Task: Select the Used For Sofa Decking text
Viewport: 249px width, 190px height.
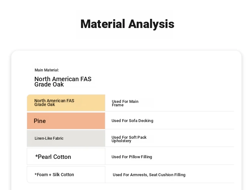Action: click(132, 121)
